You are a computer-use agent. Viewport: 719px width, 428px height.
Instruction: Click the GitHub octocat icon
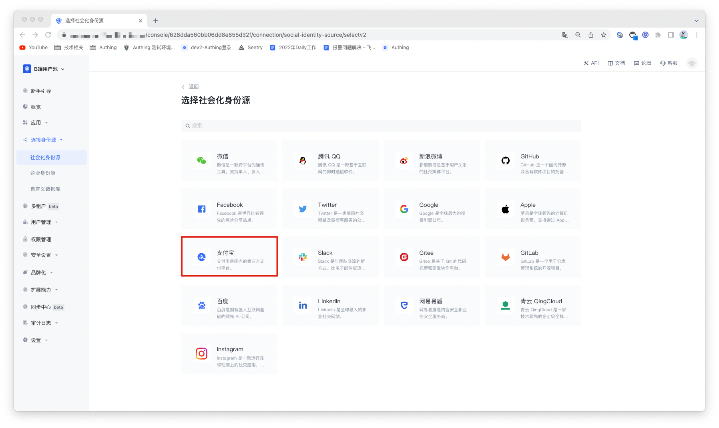(505, 161)
